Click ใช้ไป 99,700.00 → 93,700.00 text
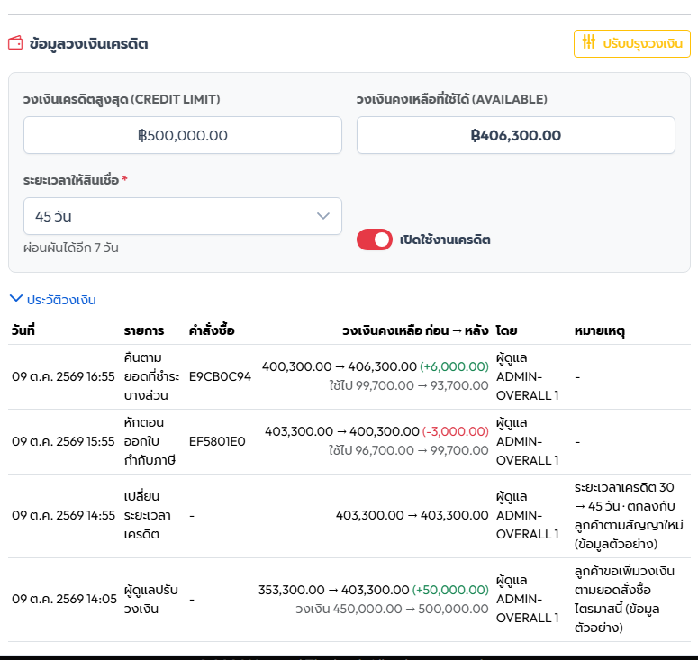 (409, 385)
